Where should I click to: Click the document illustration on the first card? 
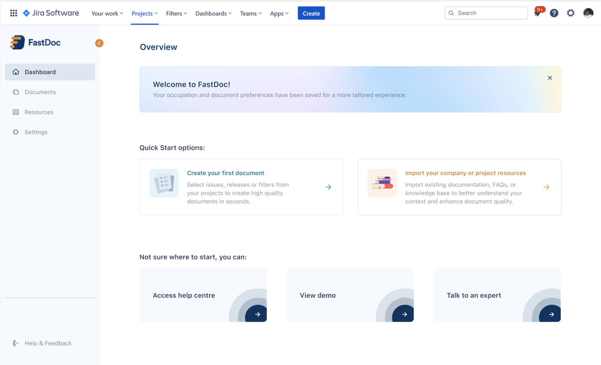tap(164, 183)
